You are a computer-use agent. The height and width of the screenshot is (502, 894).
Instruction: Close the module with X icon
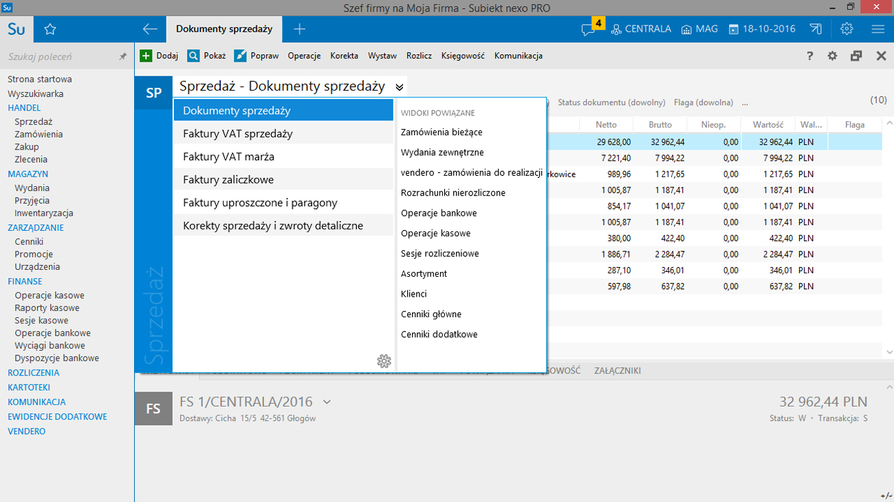click(x=881, y=56)
